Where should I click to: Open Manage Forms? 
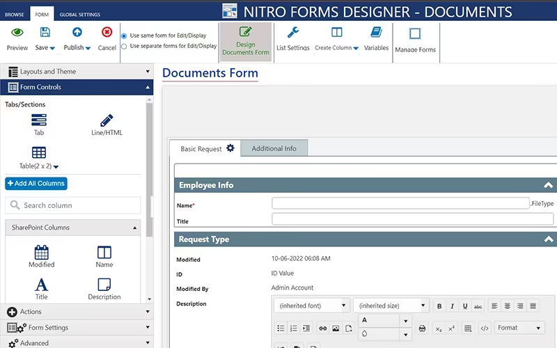415,41
